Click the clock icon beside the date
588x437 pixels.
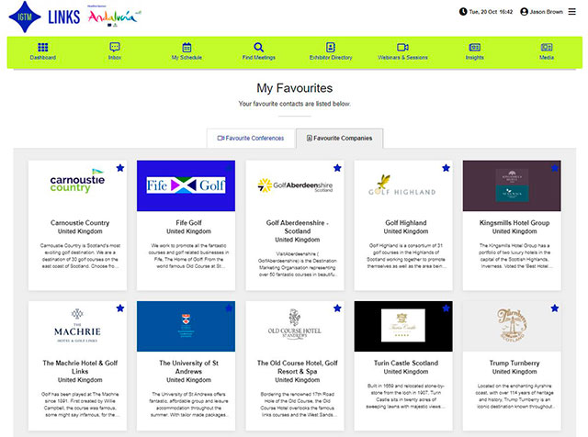pyautogui.click(x=463, y=12)
